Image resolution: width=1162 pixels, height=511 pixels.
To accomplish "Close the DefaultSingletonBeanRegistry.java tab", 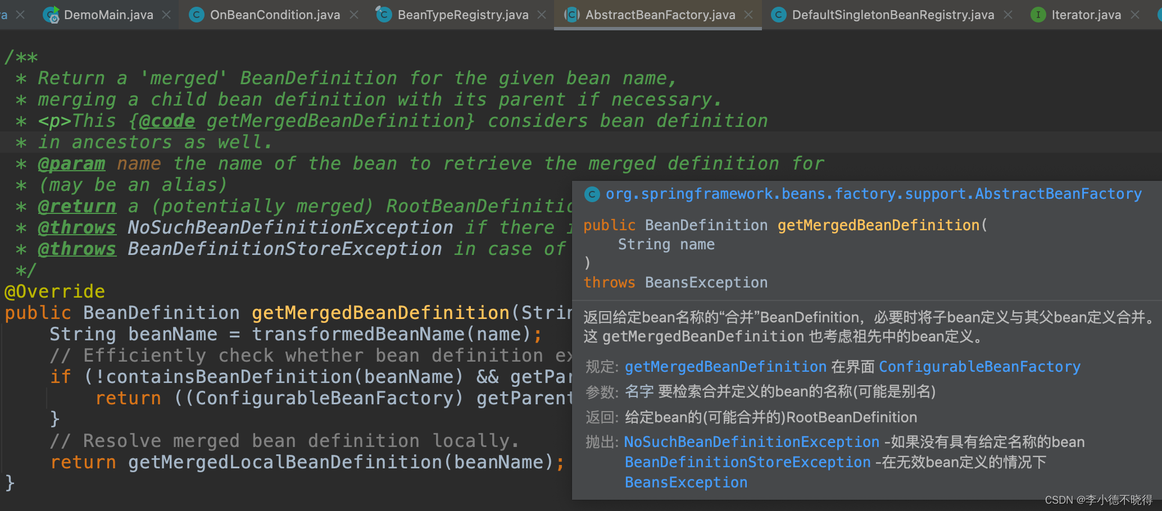I will coord(1008,15).
